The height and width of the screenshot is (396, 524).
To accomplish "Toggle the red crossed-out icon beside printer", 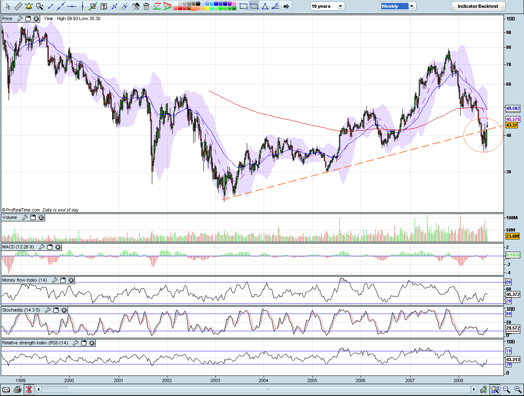I will 28,389.
